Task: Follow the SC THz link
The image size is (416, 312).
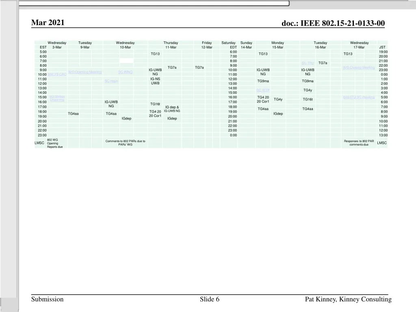Action: point(308,63)
